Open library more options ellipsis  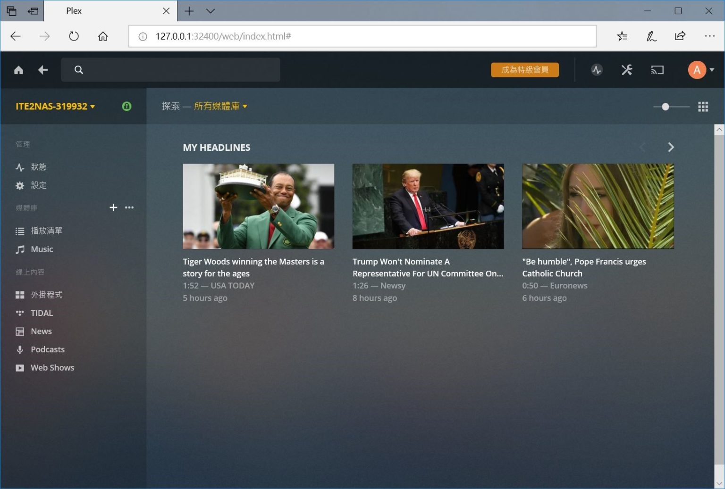coord(129,207)
